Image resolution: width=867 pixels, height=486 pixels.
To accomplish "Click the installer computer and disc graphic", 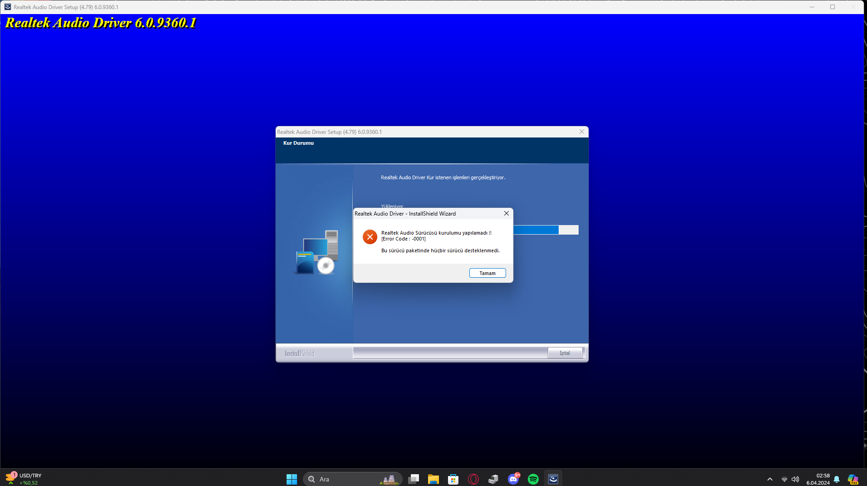I will 317,252.
